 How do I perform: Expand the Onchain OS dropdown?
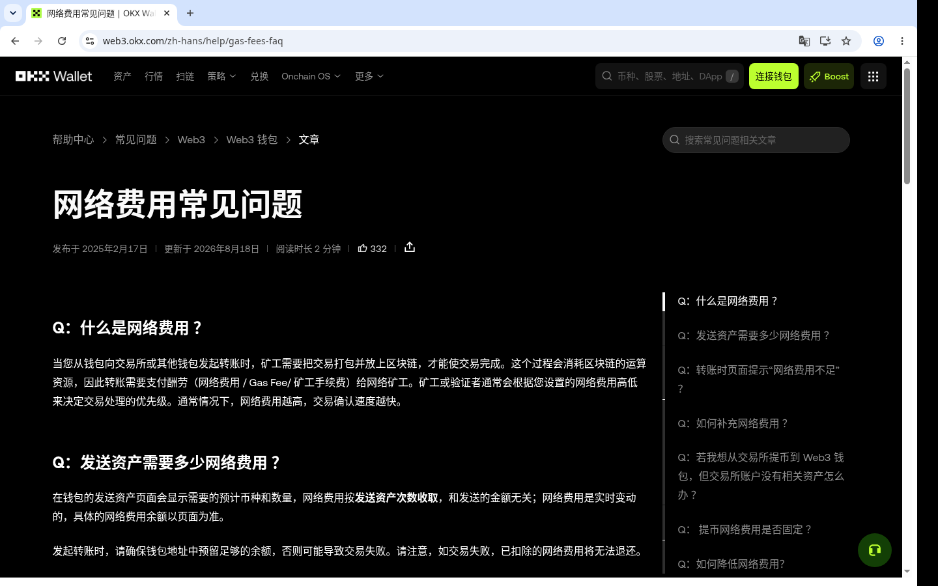[x=311, y=76]
